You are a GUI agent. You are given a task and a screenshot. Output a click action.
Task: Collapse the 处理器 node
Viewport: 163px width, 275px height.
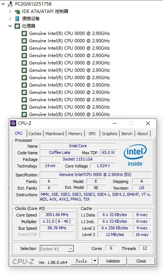coord(10,26)
